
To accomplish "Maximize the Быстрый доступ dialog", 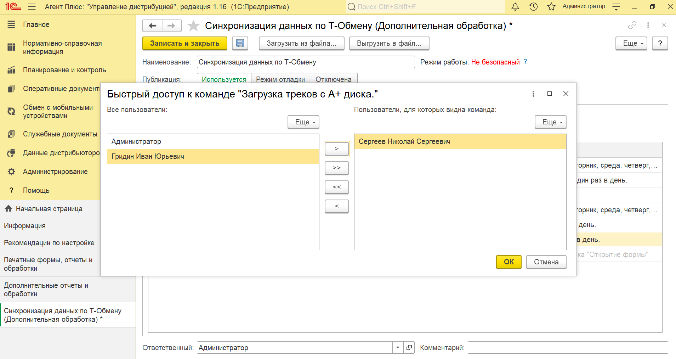I will (x=550, y=94).
